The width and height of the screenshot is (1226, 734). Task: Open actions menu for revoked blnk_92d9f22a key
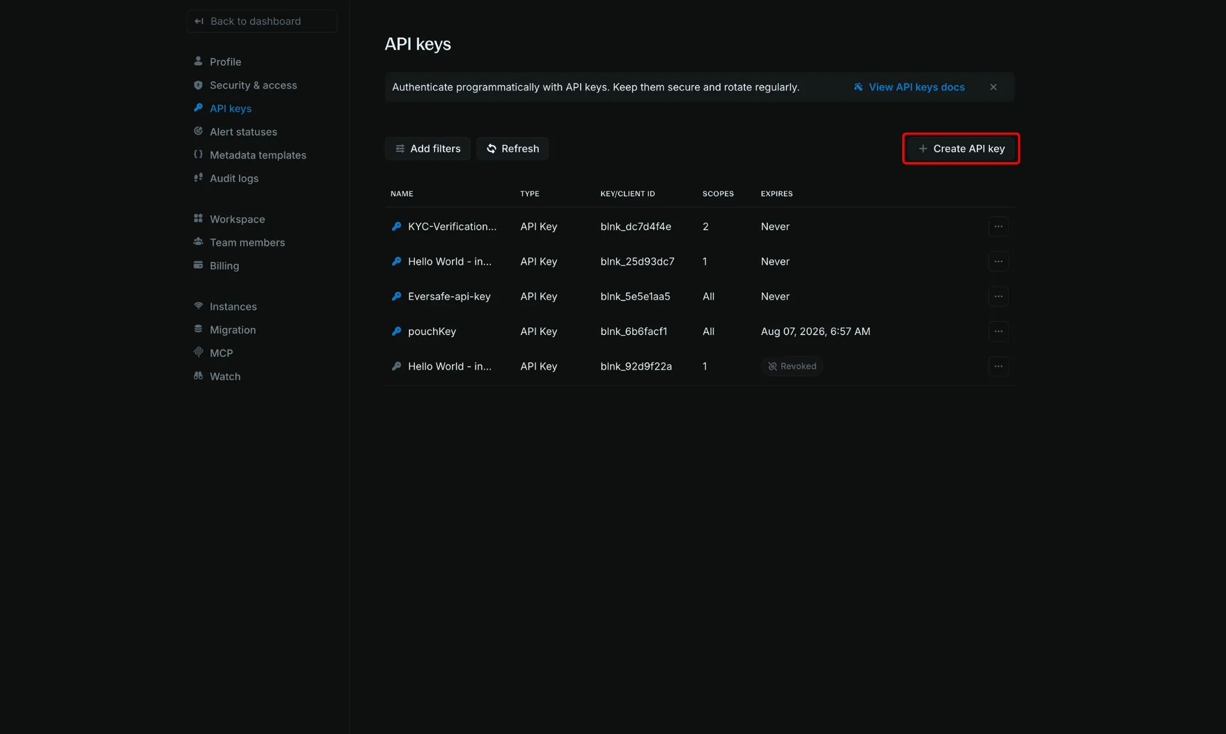pos(998,367)
